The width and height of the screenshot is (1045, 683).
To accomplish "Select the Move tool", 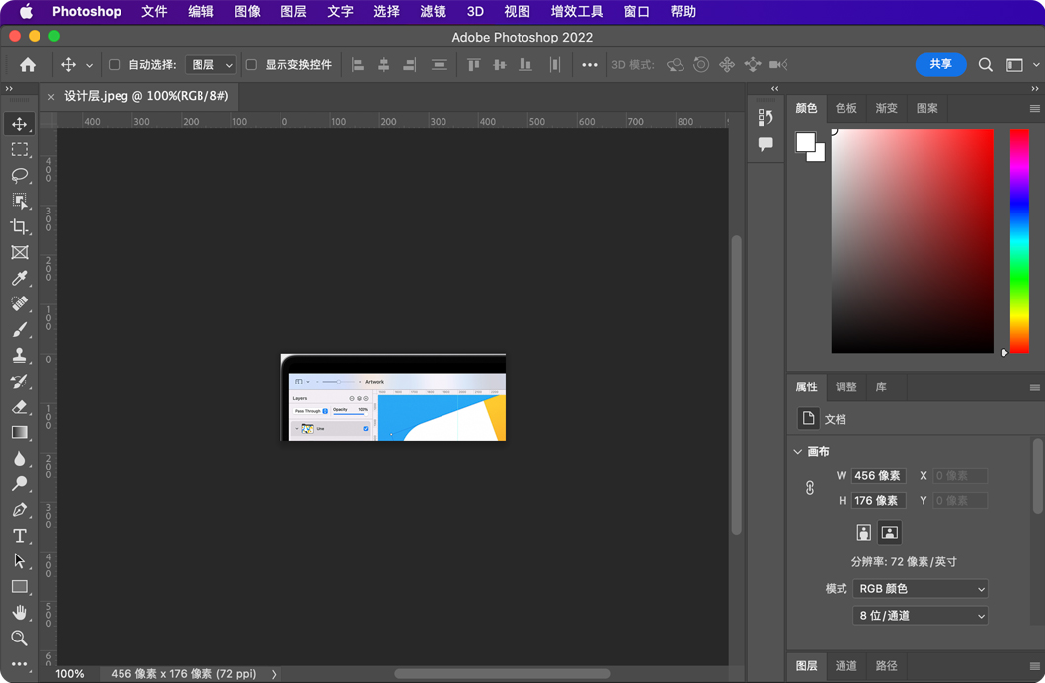I will (20, 124).
